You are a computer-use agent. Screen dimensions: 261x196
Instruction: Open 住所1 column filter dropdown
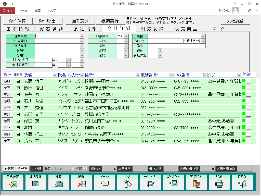click(138, 75)
